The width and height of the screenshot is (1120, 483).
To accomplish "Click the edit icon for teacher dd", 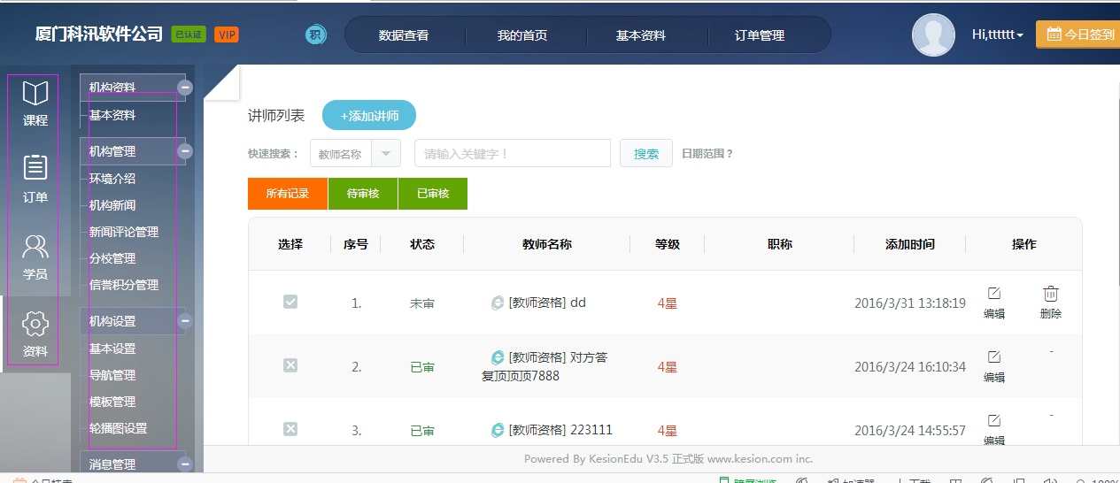I will click(x=994, y=294).
